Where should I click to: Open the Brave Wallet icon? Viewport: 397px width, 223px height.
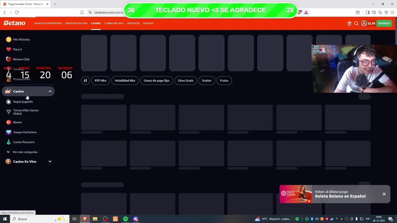click(x=374, y=12)
